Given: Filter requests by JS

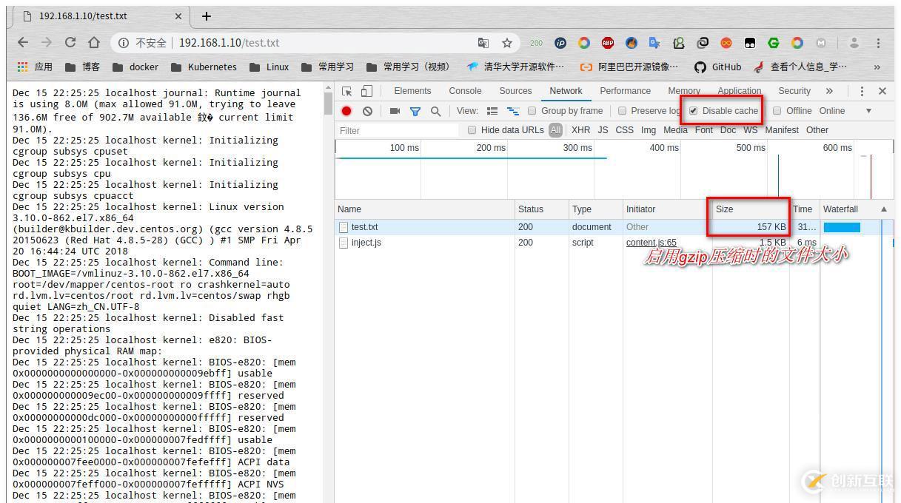Looking at the screenshot, I should click(603, 130).
